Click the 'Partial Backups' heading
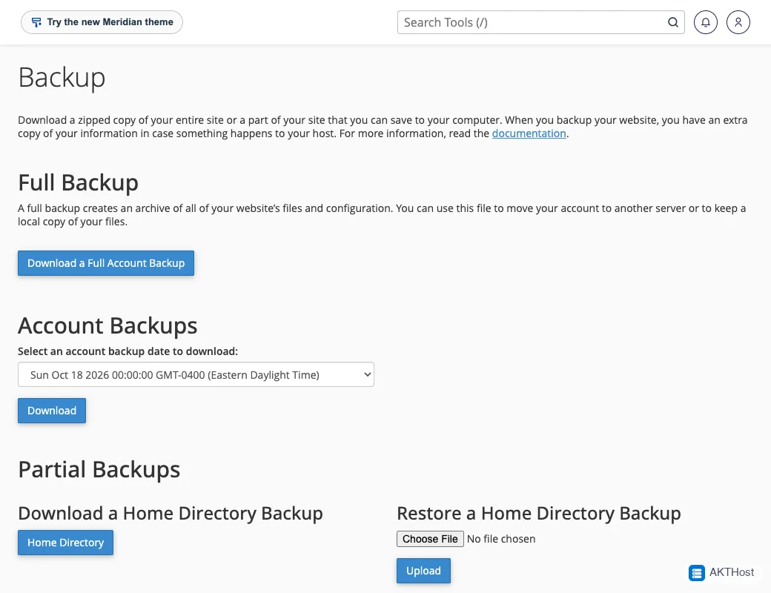 click(x=99, y=469)
